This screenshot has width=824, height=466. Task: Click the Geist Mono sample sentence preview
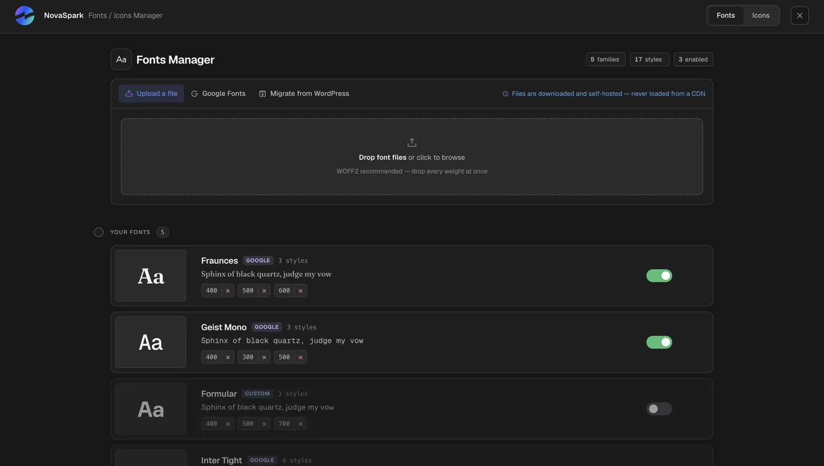click(282, 341)
